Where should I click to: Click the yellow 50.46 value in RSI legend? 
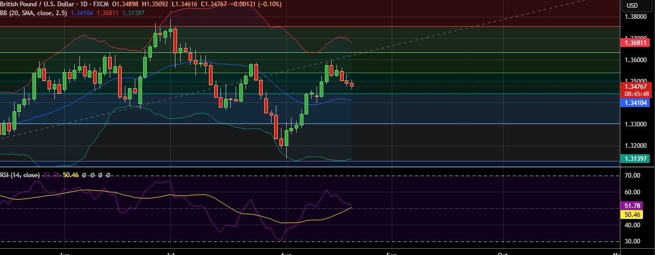coord(70,175)
